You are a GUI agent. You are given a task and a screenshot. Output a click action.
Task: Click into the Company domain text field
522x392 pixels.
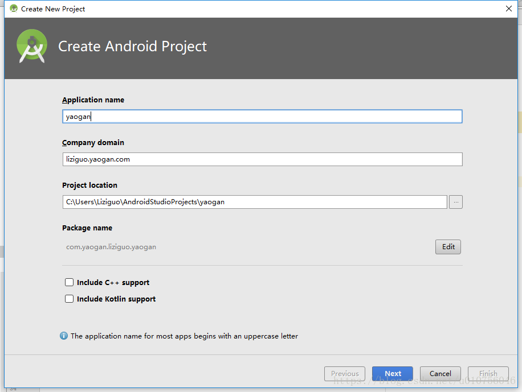(x=262, y=159)
